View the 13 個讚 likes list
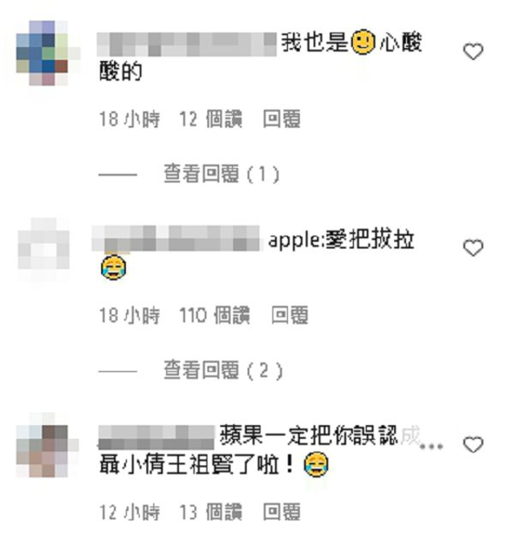The image size is (520, 540). pyautogui.click(x=211, y=512)
